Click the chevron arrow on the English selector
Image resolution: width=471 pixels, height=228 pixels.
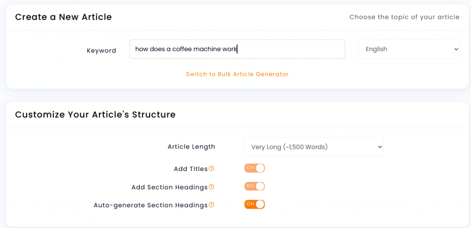click(x=456, y=49)
